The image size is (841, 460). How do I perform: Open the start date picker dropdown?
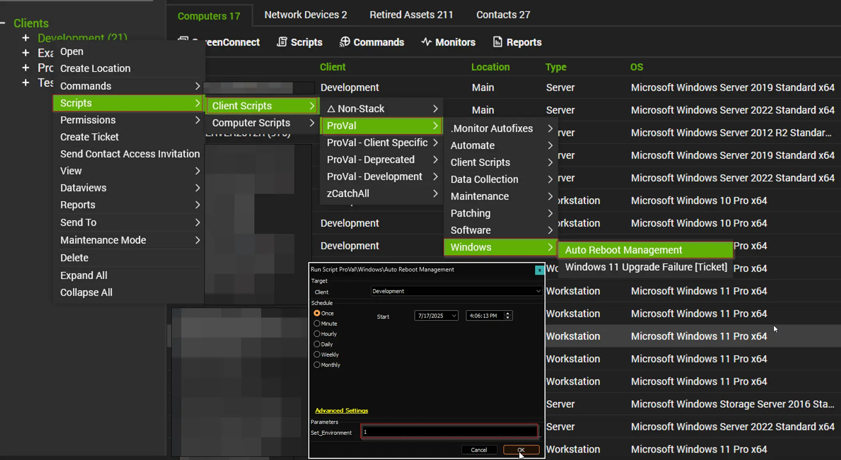click(454, 316)
